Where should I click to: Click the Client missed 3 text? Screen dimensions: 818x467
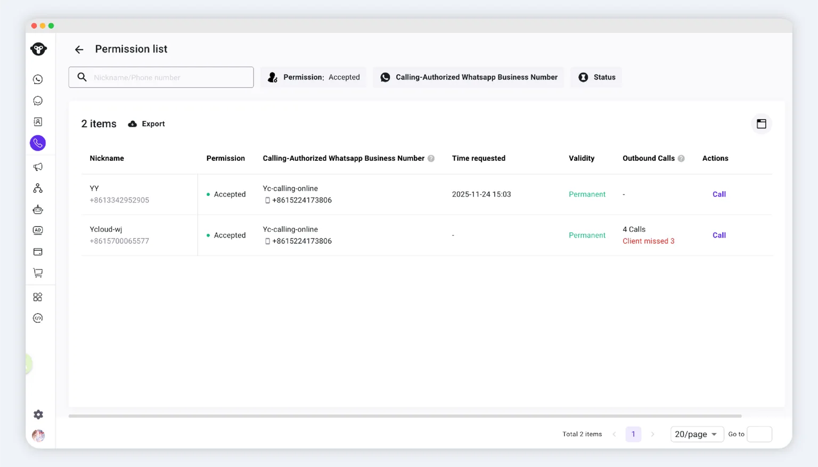[x=649, y=241]
